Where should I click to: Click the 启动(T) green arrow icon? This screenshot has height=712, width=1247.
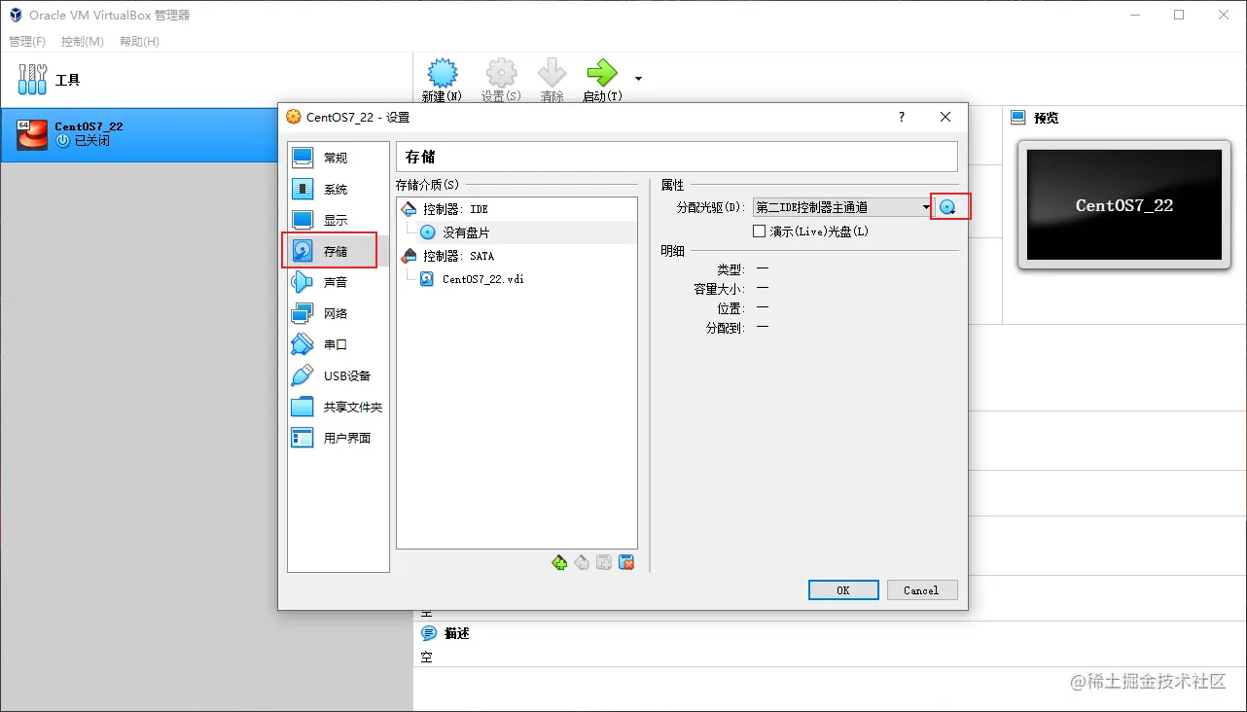pyautogui.click(x=601, y=73)
